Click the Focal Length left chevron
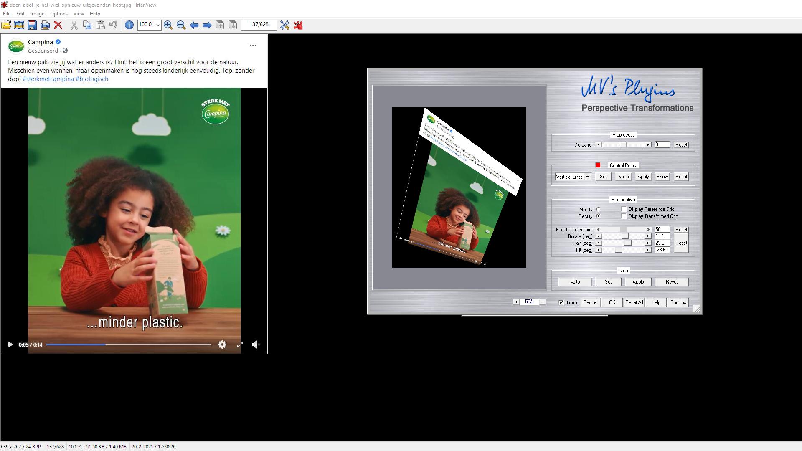The width and height of the screenshot is (802, 451). tap(599, 230)
